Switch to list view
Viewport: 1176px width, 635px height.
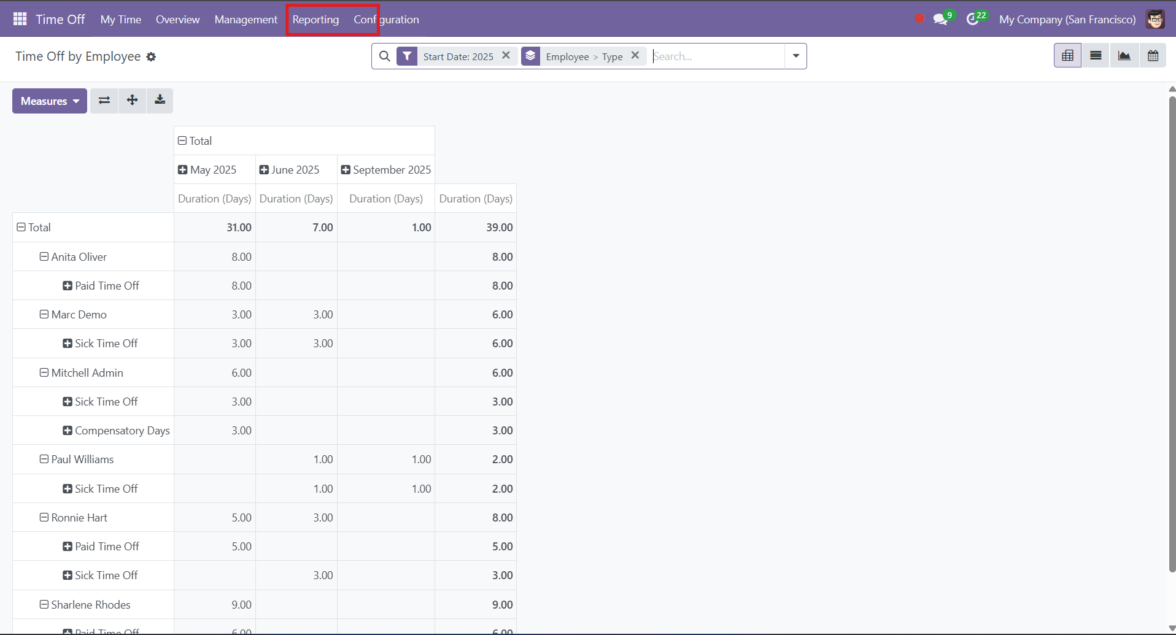pyautogui.click(x=1096, y=55)
